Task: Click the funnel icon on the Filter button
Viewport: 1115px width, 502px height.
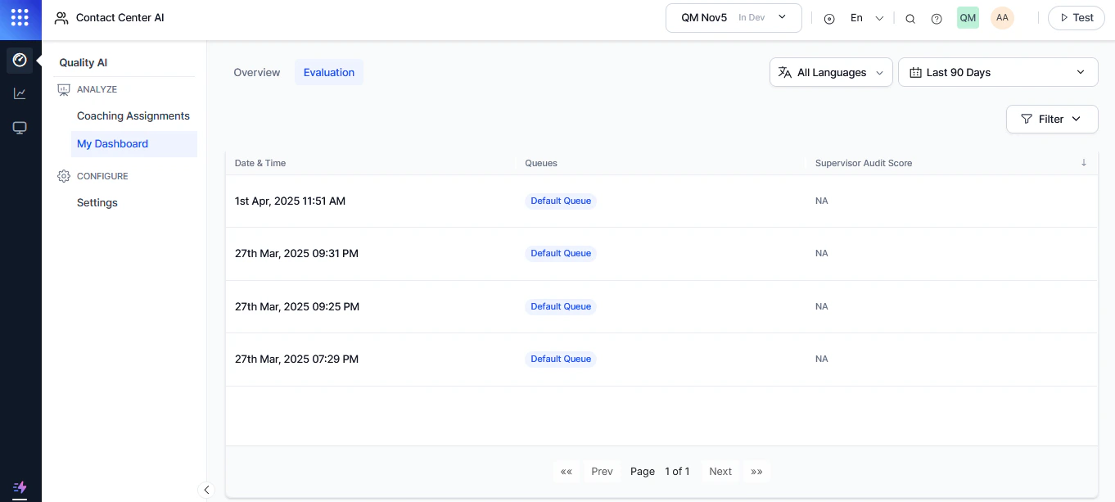Action: pyautogui.click(x=1028, y=119)
